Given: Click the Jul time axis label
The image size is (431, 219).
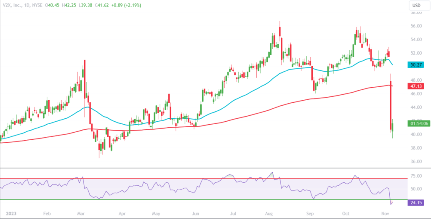Looking at the screenshot, I should (233, 214).
